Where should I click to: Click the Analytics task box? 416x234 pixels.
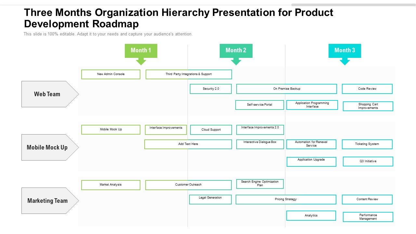pyautogui.click(x=311, y=215)
